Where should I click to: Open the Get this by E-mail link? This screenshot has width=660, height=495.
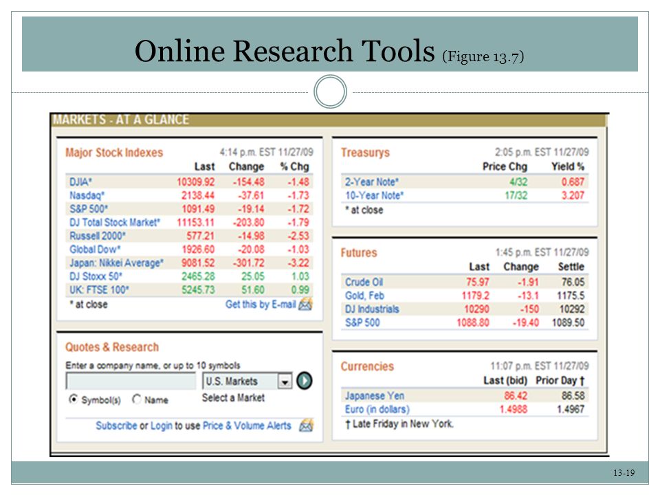coord(261,304)
